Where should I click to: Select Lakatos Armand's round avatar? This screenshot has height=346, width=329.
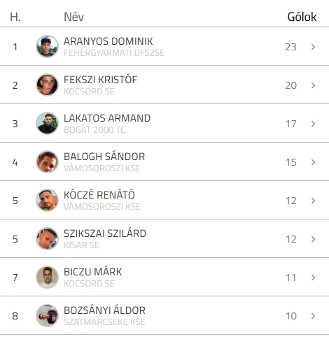tap(47, 123)
